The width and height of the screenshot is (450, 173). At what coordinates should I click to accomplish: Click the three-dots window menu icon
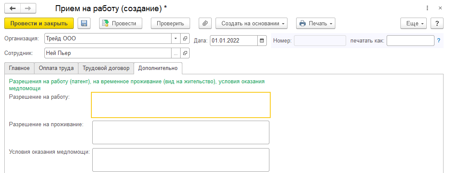(x=427, y=8)
